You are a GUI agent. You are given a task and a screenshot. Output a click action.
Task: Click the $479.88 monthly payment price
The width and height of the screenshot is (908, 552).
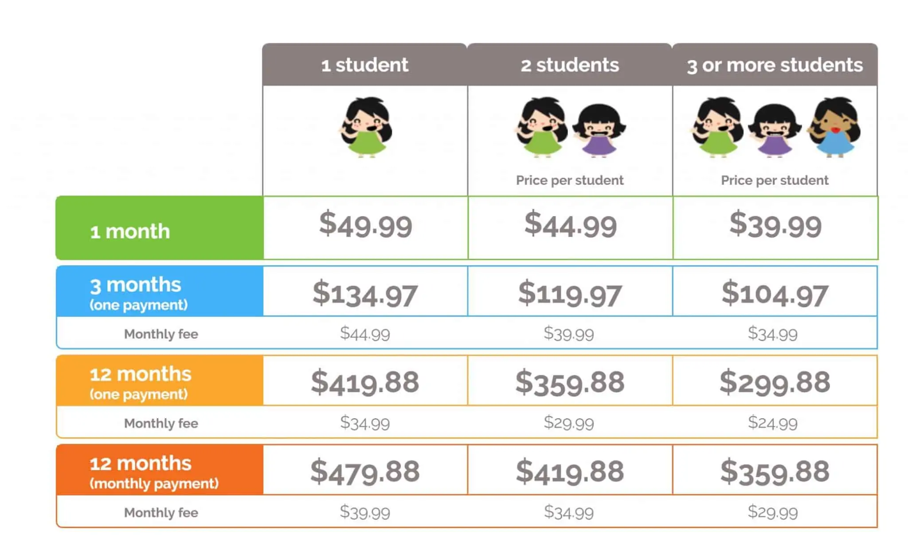365,471
